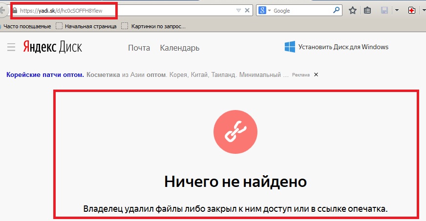
Task: Open the Почта menu item
Action: pyautogui.click(x=139, y=48)
